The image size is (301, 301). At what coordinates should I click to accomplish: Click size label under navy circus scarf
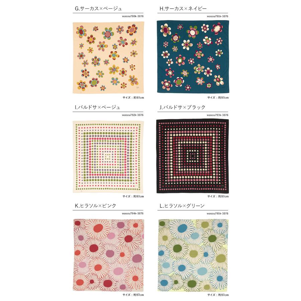click(218, 98)
